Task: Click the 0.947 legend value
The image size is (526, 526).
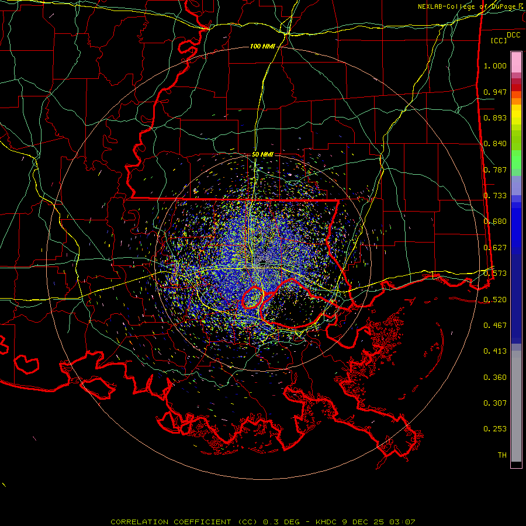Action: pyautogui.click(x=495, y=92)
